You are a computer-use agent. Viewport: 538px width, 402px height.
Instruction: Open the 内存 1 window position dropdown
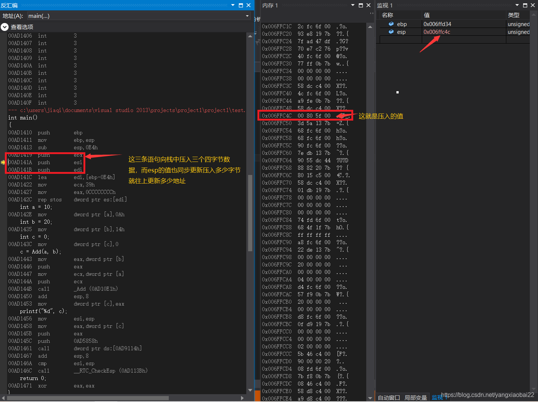(353, 5)
